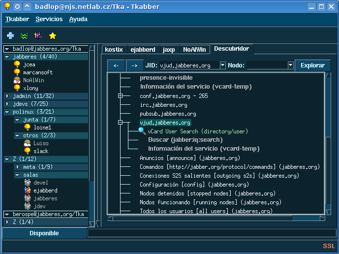Click the yellow star toolbar icon
The image size is (339, 254).
coord(52,36)
